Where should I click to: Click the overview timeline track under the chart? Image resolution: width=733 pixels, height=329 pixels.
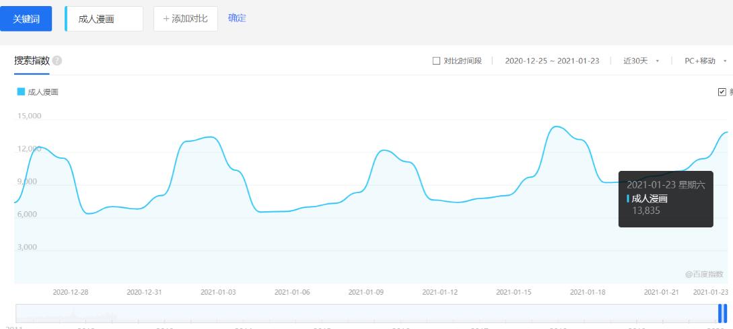[363, 313]
